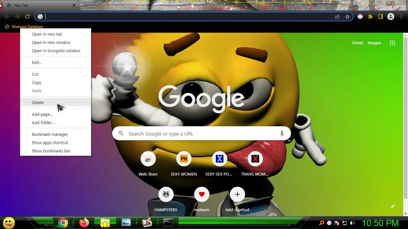Open the paint program taskbar icon
Viewport: 408px width, 229px height.
[x=147, y=223]
